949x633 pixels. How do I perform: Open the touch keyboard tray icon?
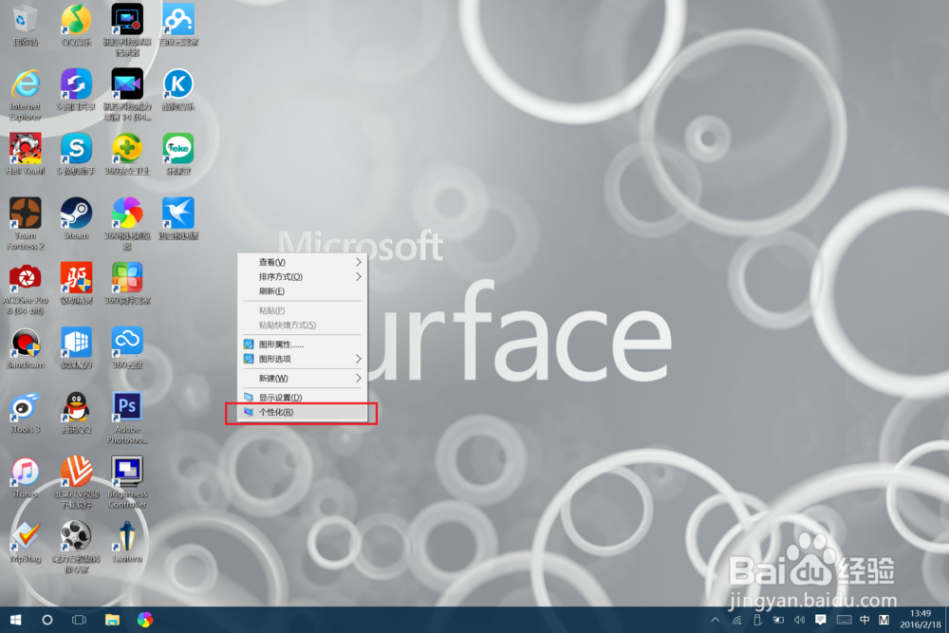click(844, 620)
